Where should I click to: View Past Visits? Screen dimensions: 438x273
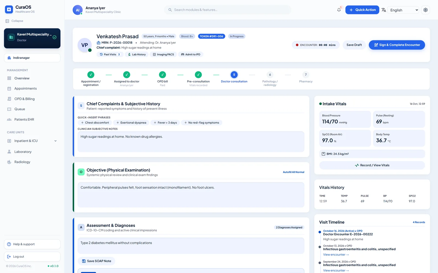pos(109,55)
